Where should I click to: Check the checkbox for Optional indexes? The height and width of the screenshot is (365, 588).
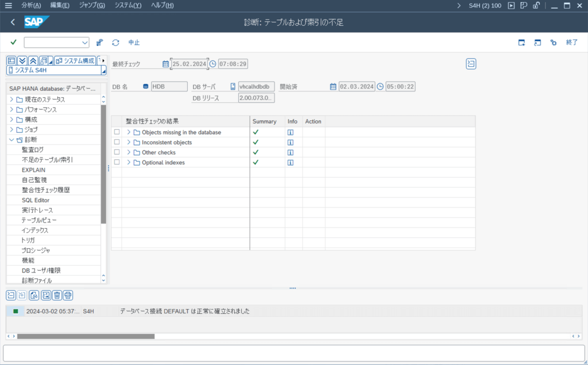(x=117, y=162)
